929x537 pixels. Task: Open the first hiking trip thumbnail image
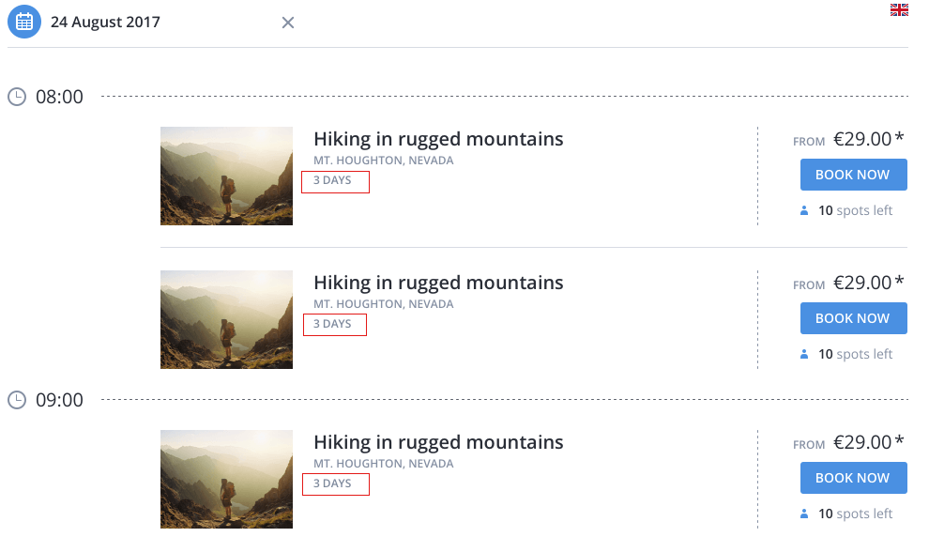point(226,176)
